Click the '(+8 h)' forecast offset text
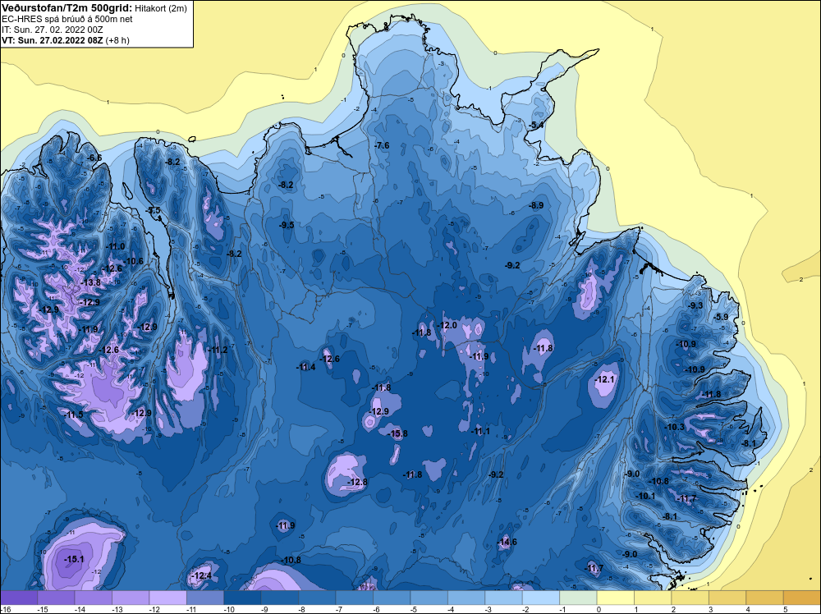Image resolution: width=821 pixels, height=614 pixels. [x=117, y=40]
